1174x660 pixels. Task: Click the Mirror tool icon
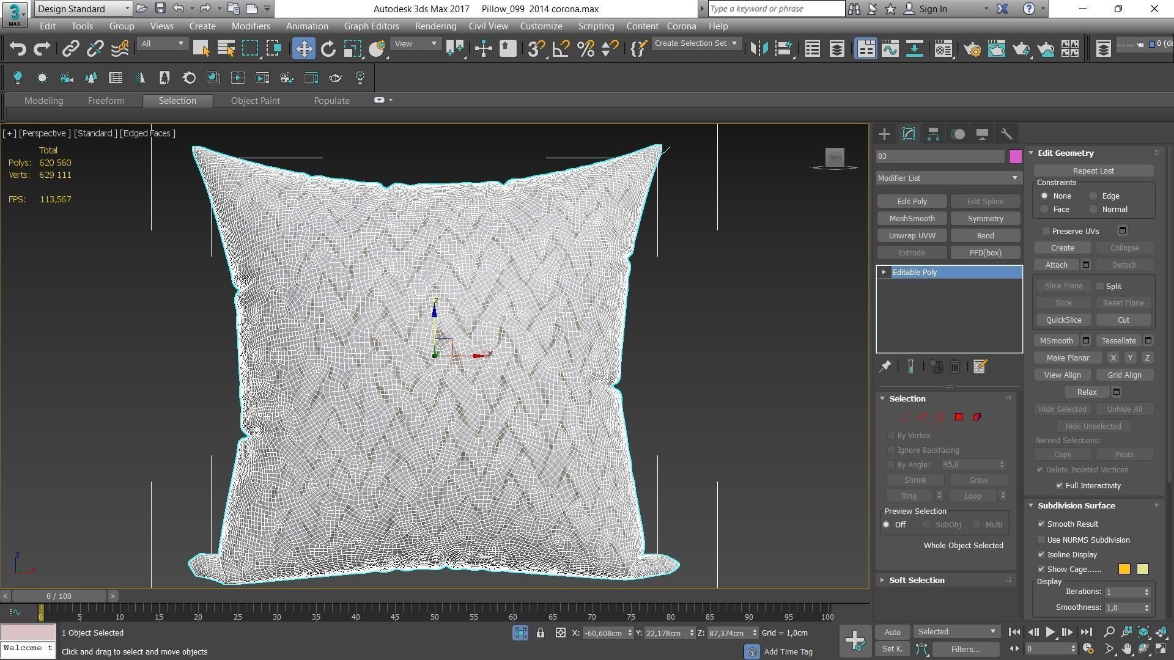click(759, 49)
